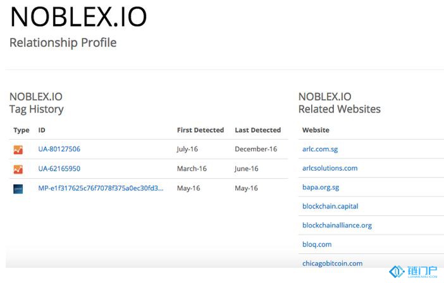Click the Relationship Profile subtitle
Screen dimensions: 444x283
pos(63,43)
